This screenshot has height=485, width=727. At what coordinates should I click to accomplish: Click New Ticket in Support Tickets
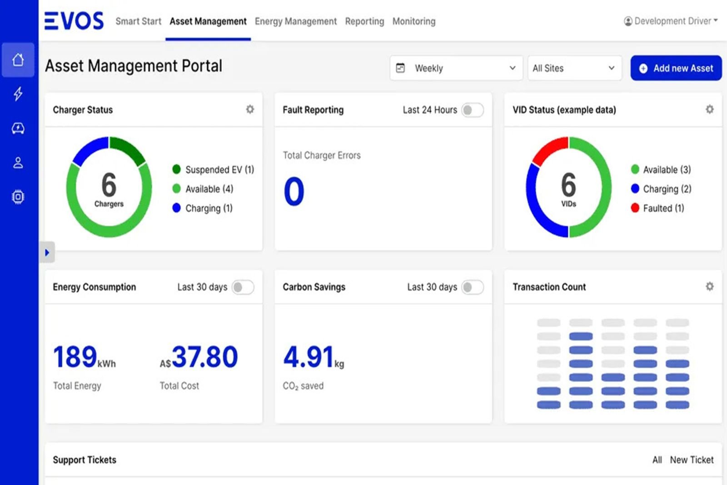tap(692, 460)
